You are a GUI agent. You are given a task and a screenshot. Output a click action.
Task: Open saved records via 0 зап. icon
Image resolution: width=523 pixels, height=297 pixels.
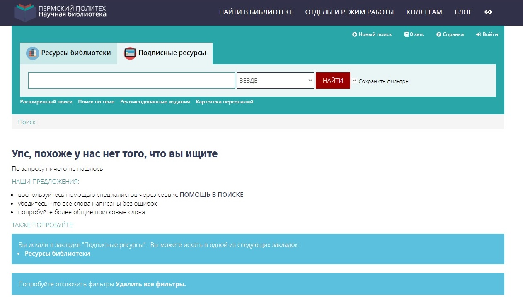[407, 34]
